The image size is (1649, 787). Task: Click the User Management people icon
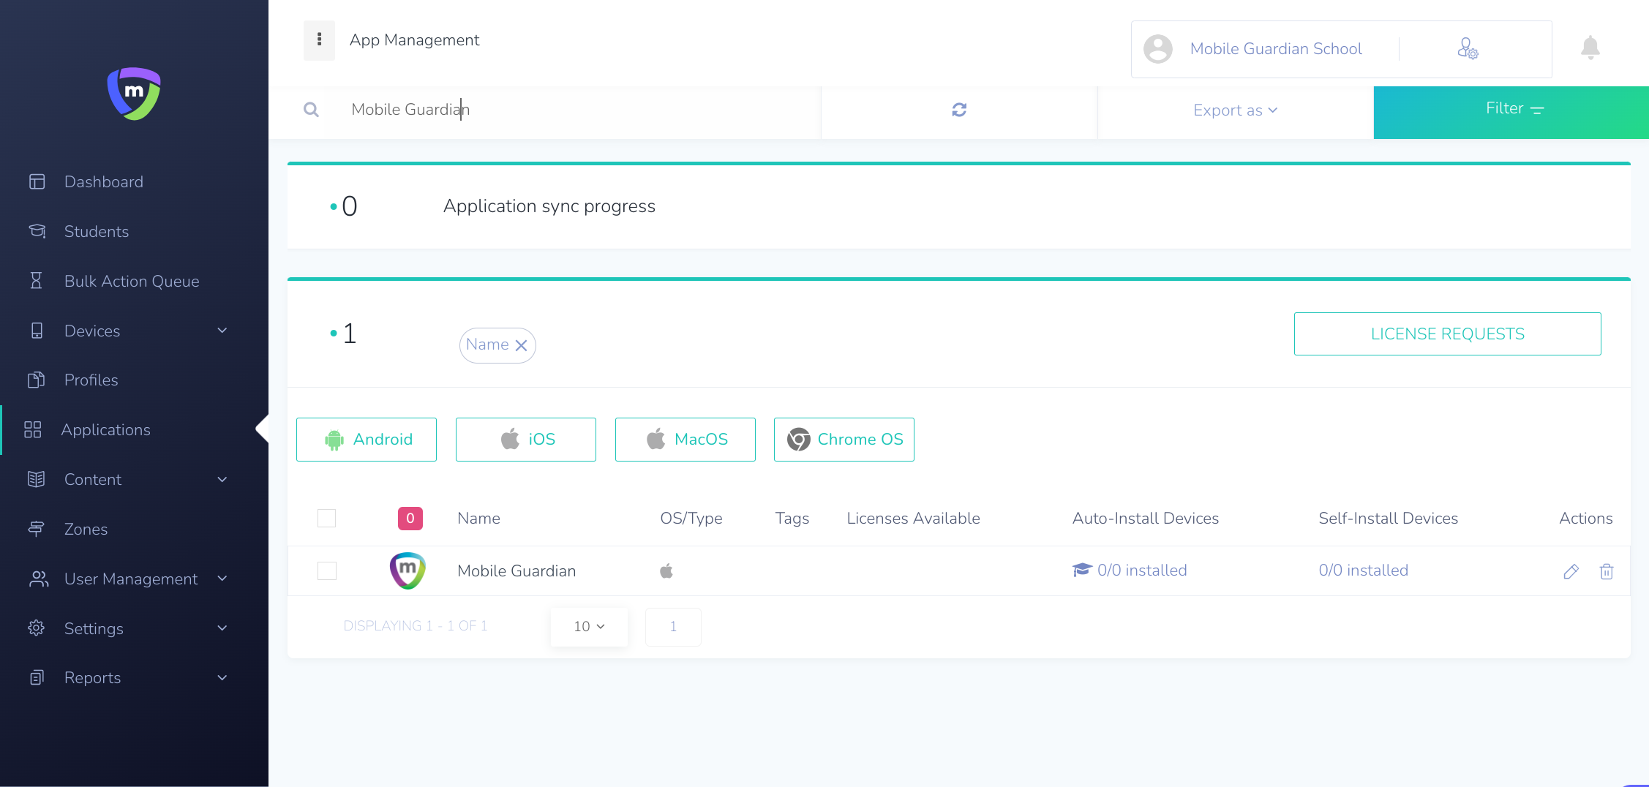(38, 579)
